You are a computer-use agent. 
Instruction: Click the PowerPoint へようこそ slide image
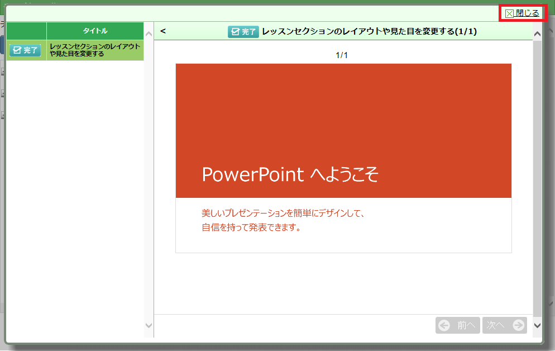click(x=344, y=158)
